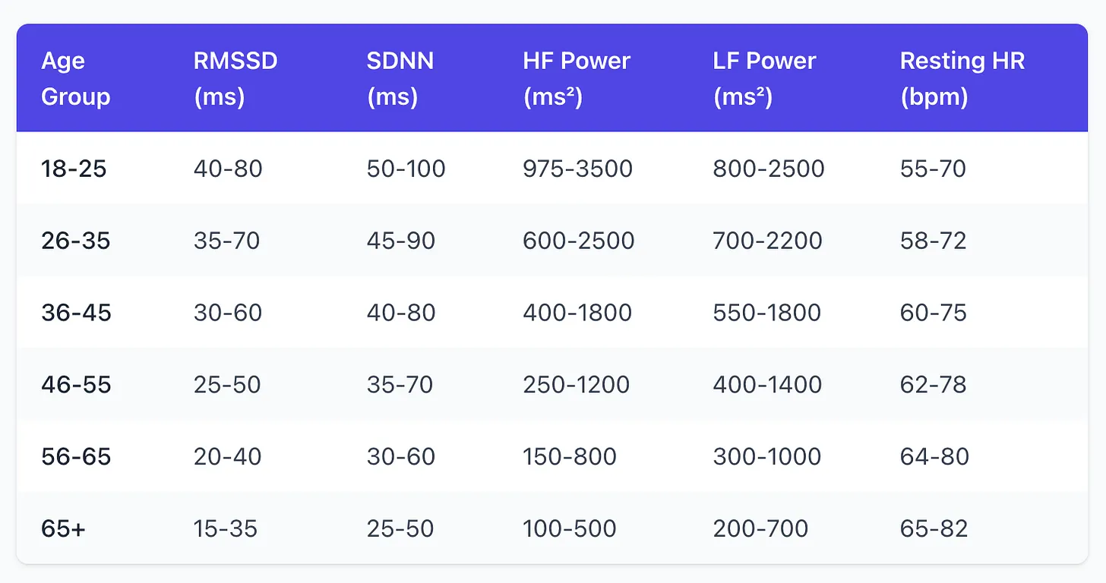Viewport: 1106px width, 583px height.
Task: Select the 18-25 age group row label
Action: tap(74, 168)
